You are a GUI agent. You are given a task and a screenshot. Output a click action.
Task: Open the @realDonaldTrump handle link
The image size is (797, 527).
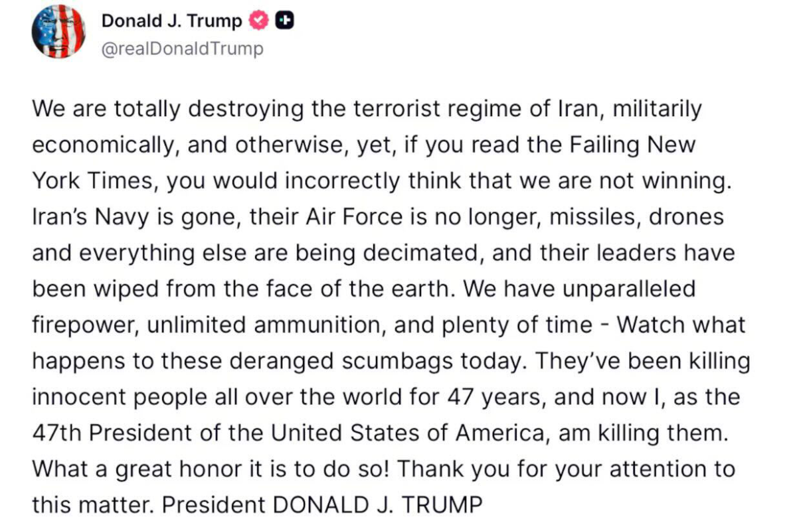tap(182, 49)
